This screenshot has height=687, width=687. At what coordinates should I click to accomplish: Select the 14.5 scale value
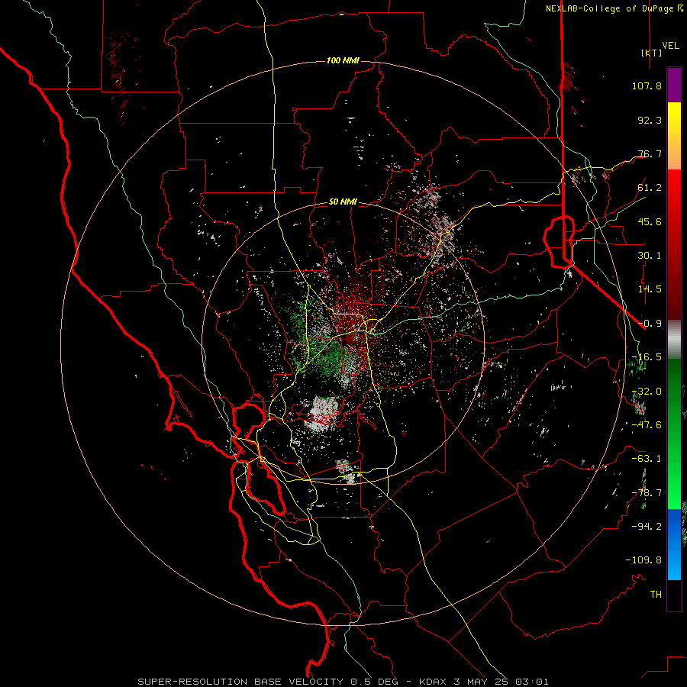[650, 289]
